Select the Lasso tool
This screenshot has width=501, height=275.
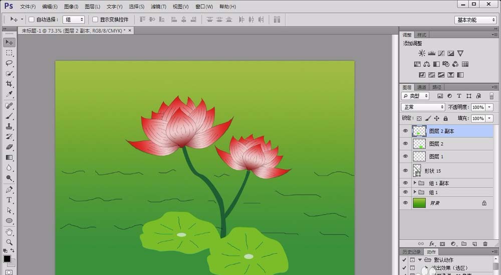[9, 63]
